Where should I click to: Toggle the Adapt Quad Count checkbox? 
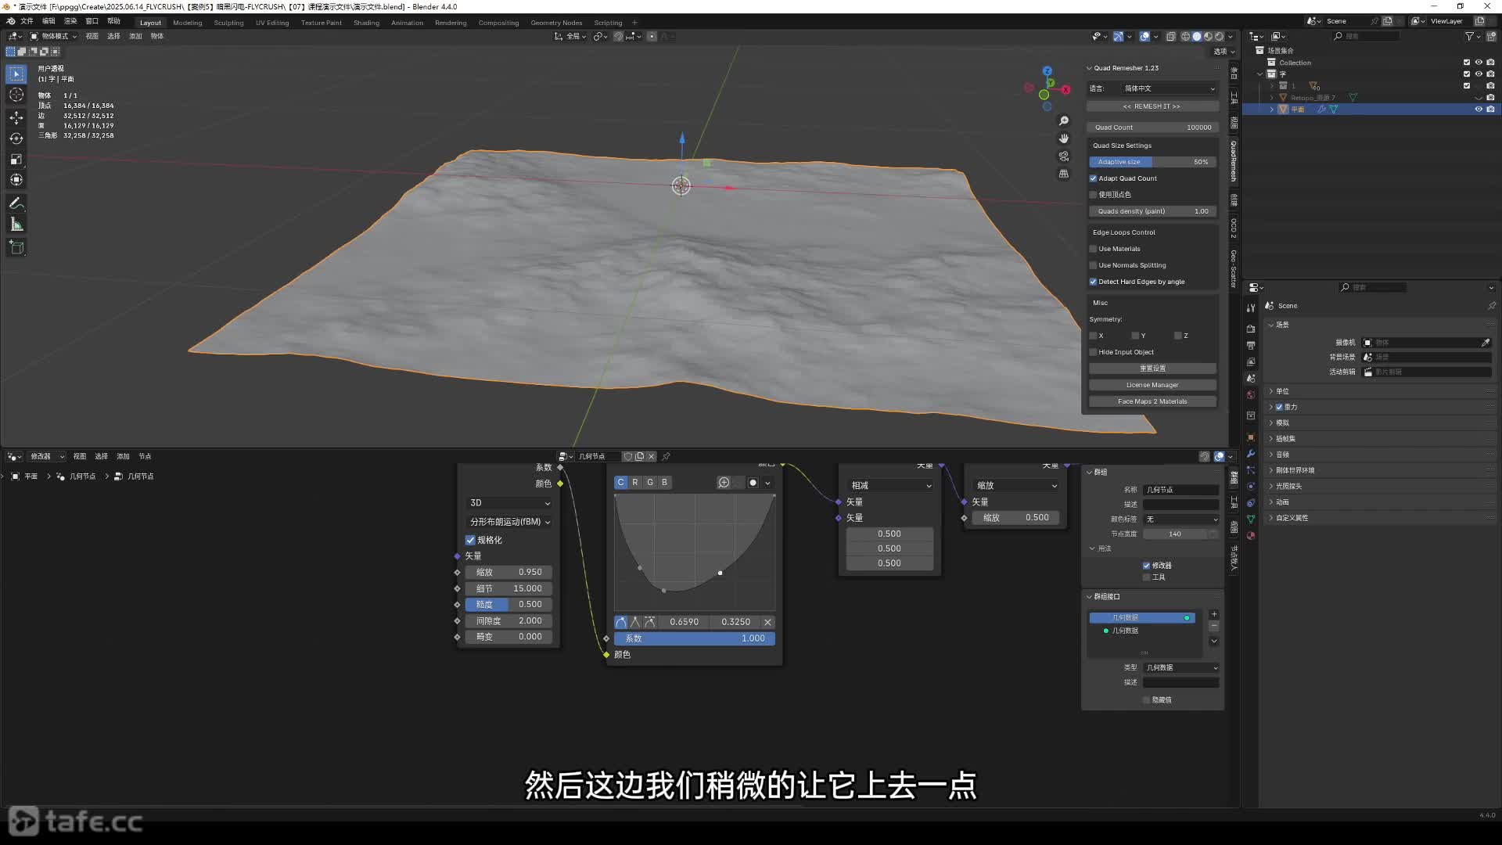click(1093, 178)
